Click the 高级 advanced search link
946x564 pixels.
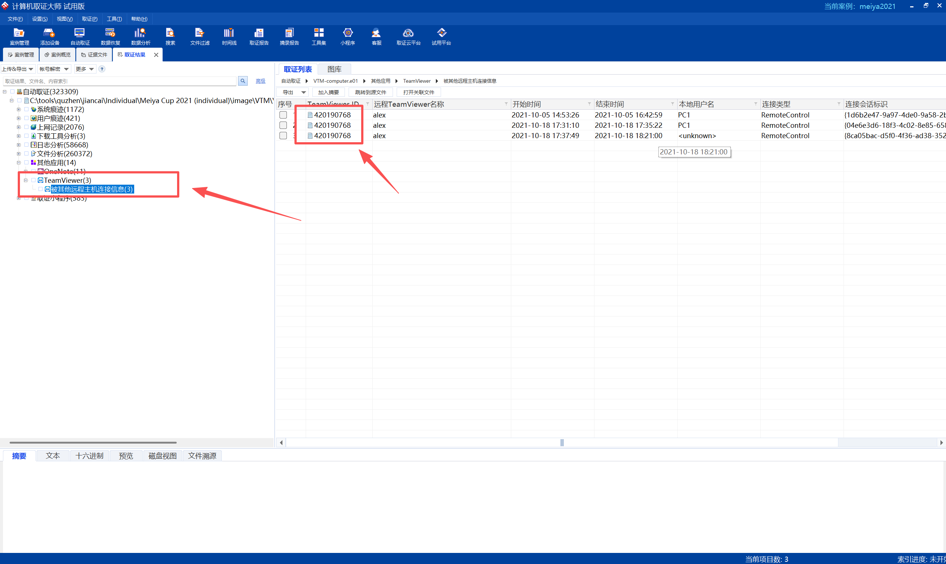pyautogui.click(x=261, y=81)
